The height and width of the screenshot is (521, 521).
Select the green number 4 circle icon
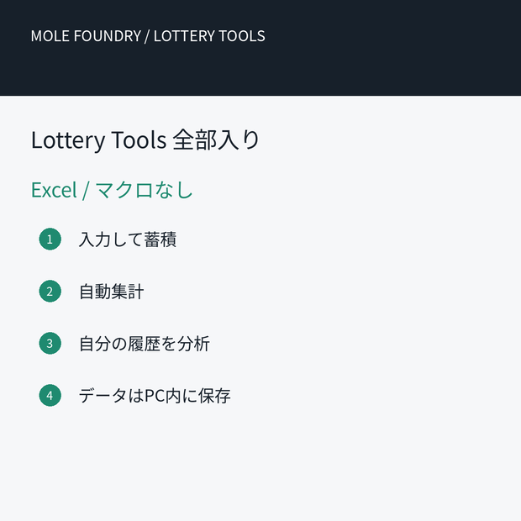click(x=50, y=396)
